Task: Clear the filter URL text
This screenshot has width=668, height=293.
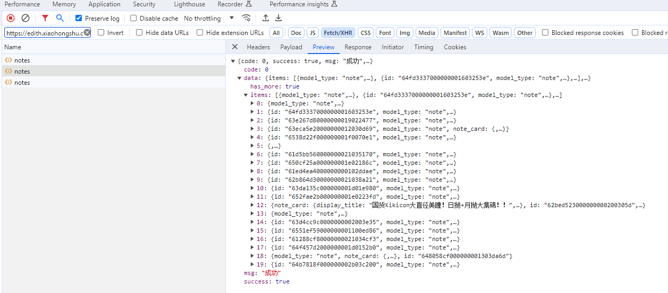Action: [87, 32]
